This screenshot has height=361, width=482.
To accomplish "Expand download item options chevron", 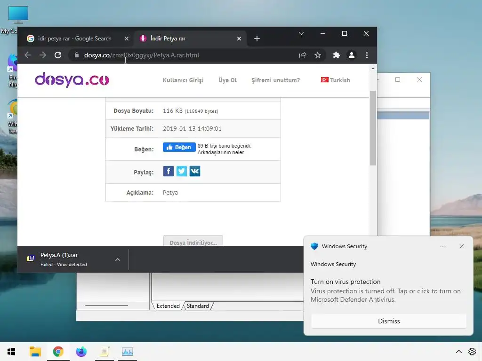I will pos(117,259).
